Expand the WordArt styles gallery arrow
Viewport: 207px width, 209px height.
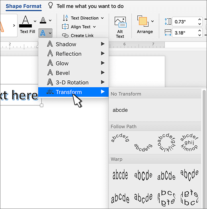point(14,25)
